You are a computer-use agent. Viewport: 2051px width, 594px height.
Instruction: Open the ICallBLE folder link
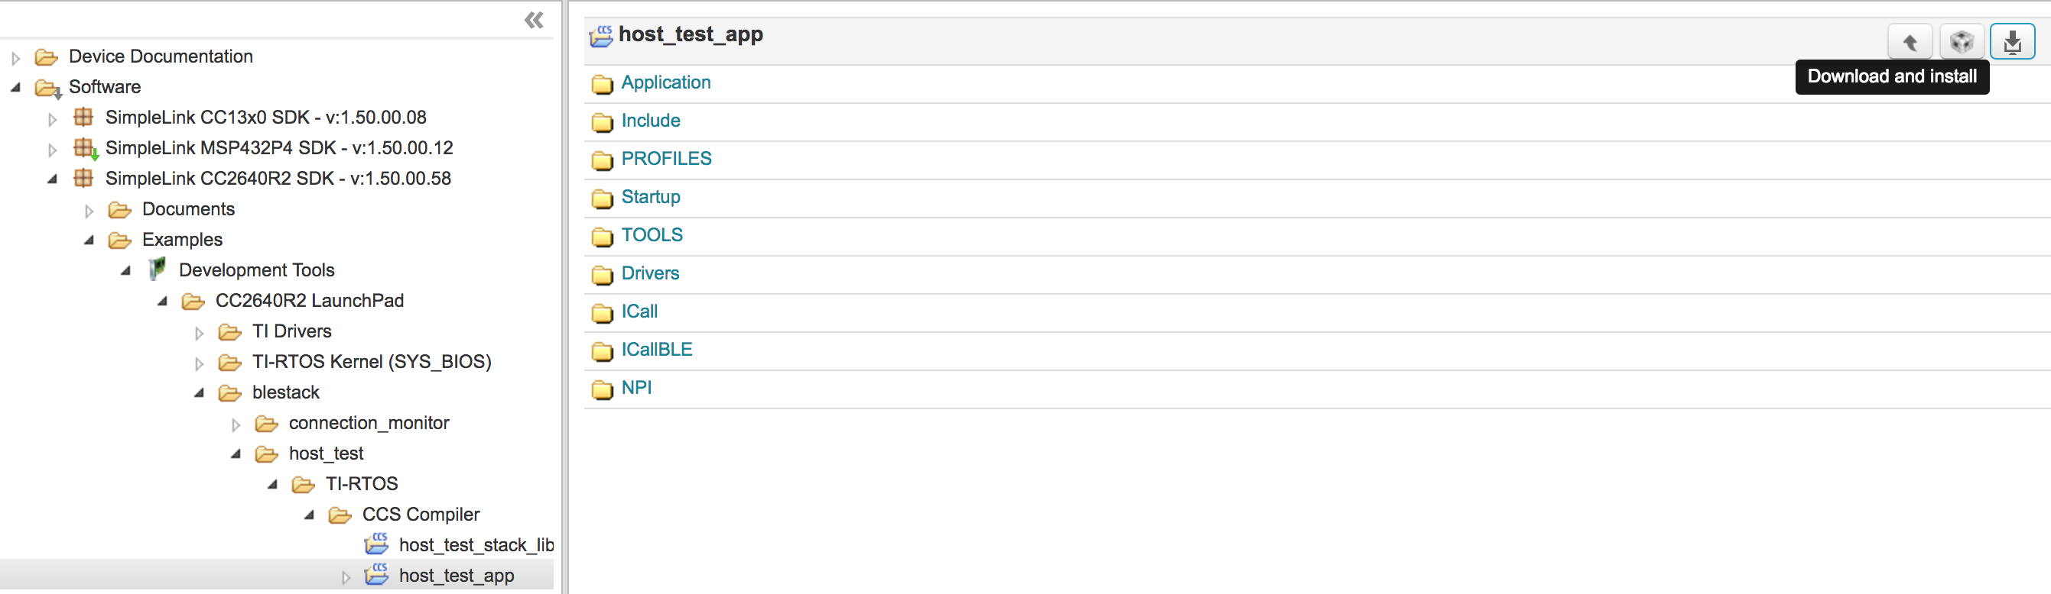click(657, 350)
